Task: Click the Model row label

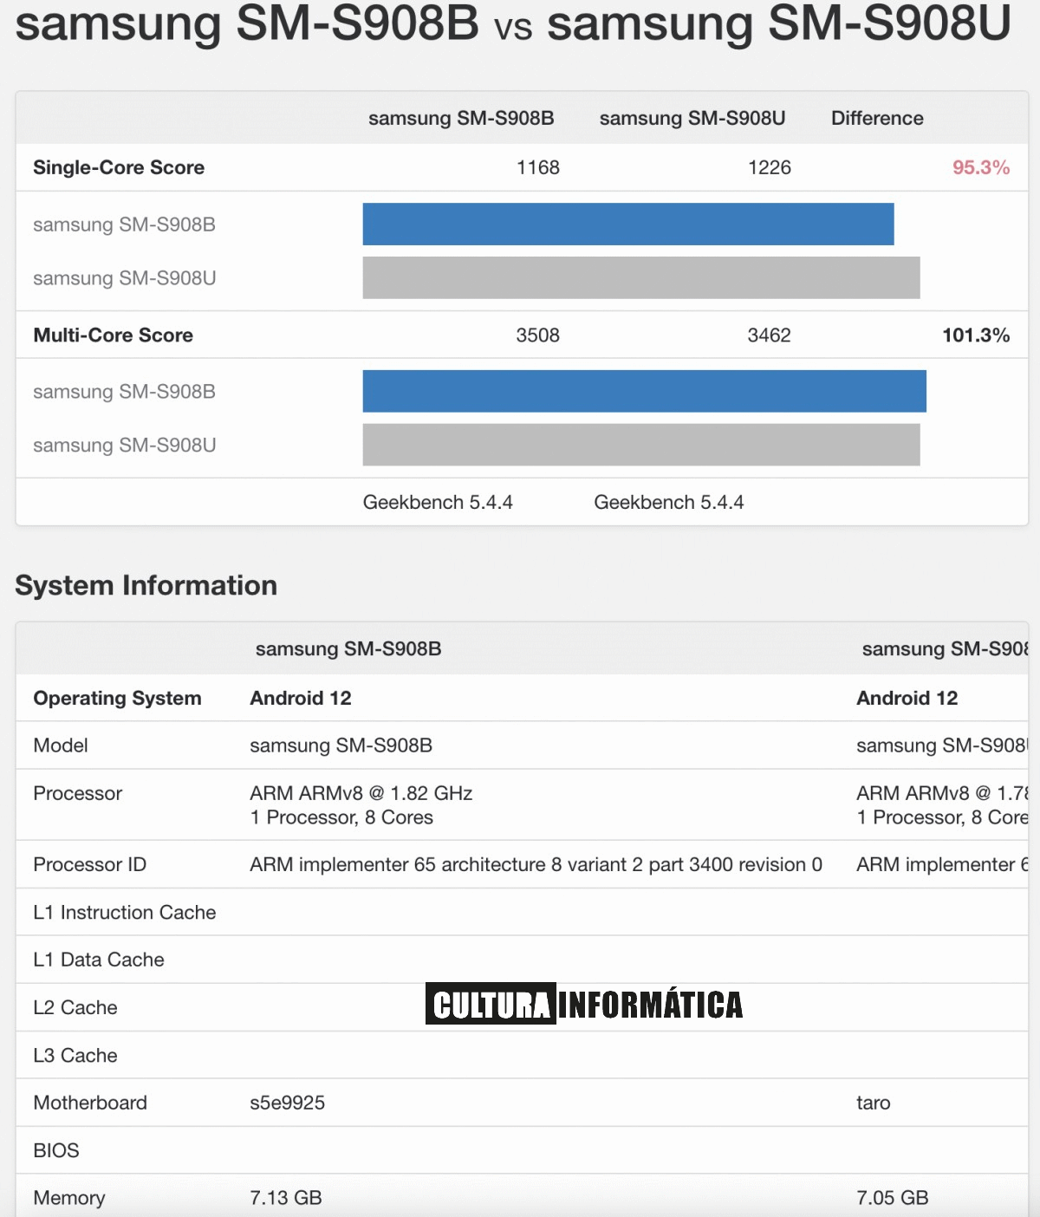Action: click(x=61, y=745)
